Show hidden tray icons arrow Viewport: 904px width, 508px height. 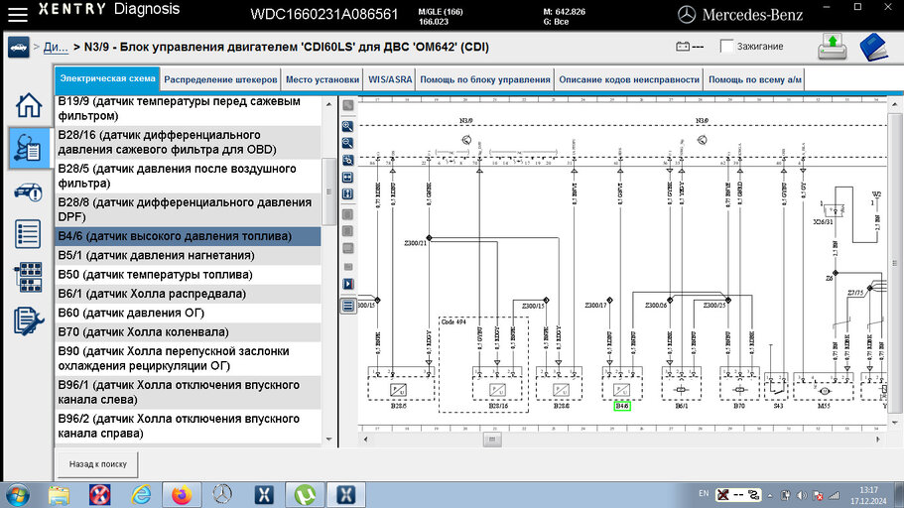coord(770,495)
